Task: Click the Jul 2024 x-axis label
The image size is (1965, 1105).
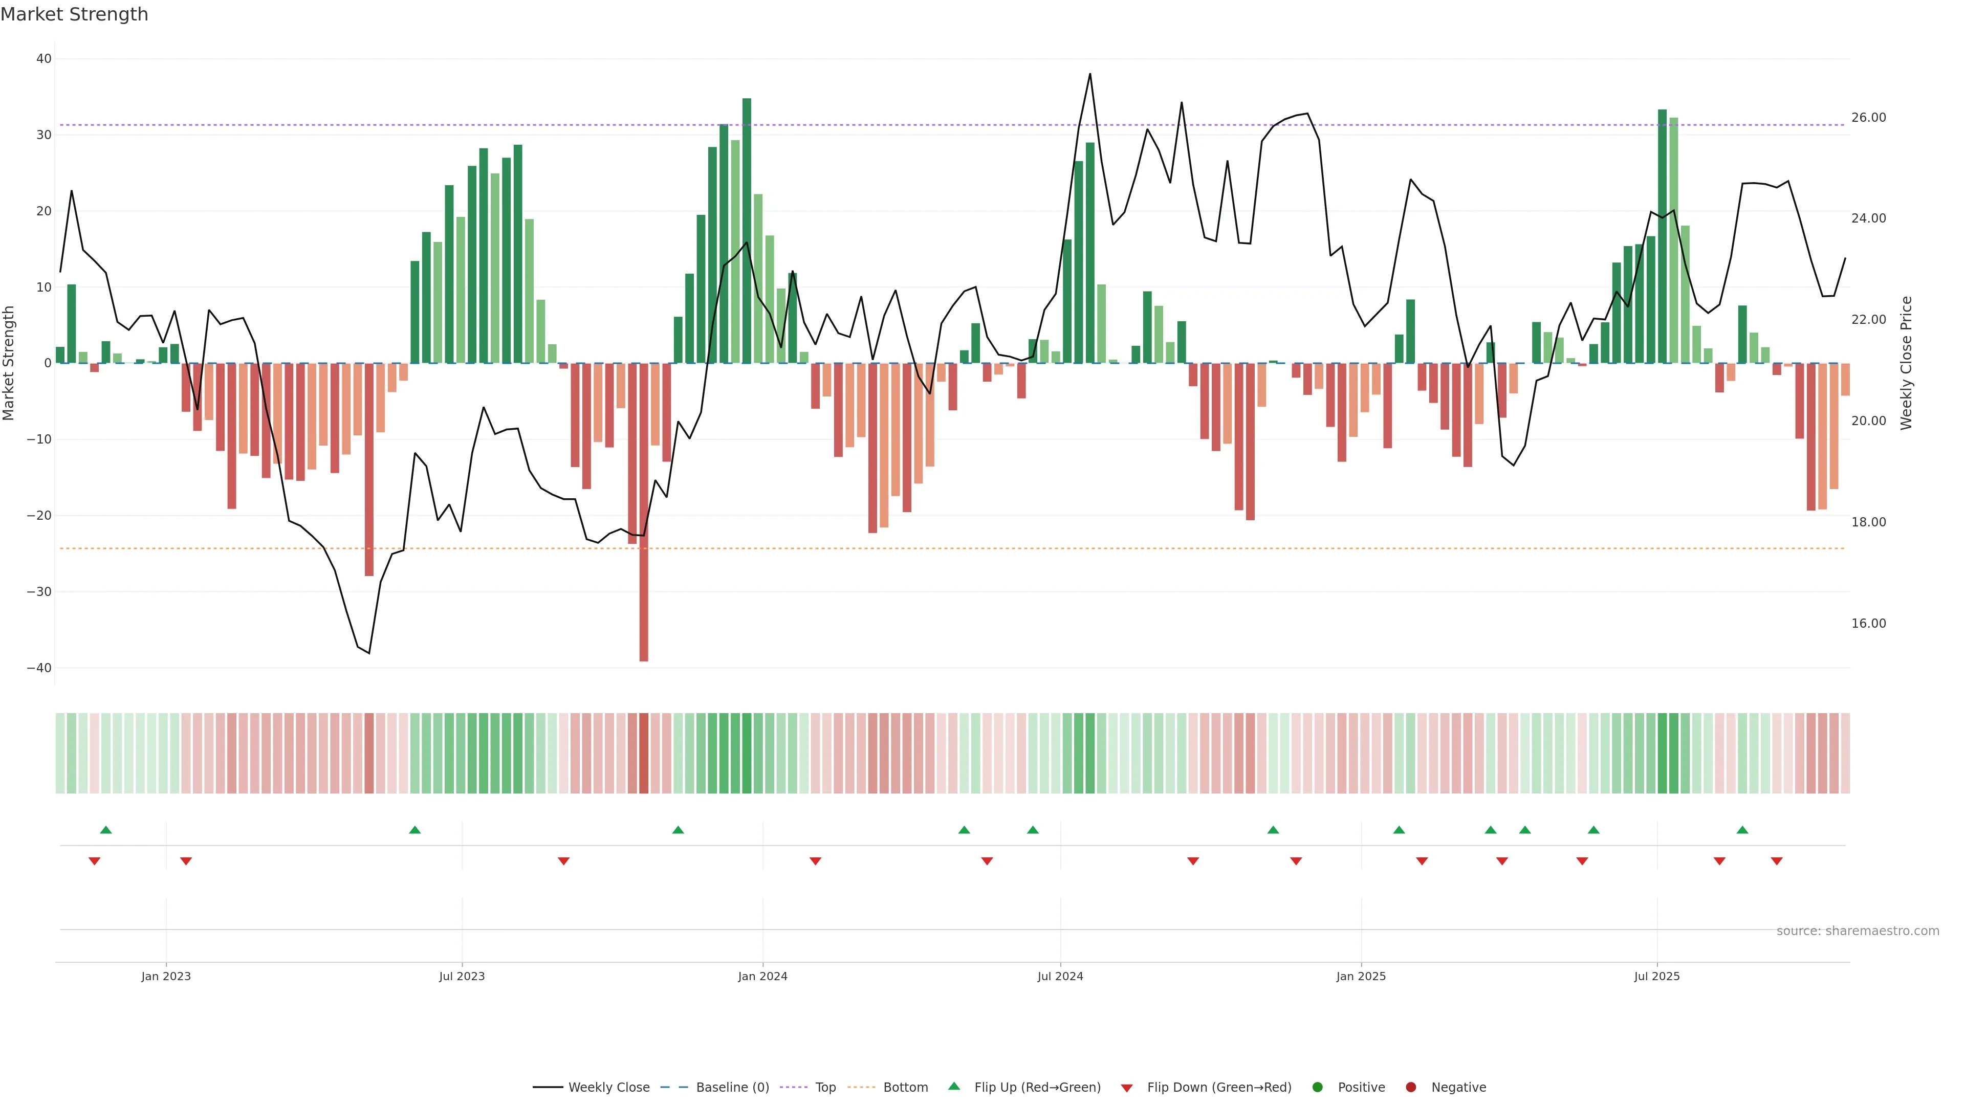Action: point(1060,976)
